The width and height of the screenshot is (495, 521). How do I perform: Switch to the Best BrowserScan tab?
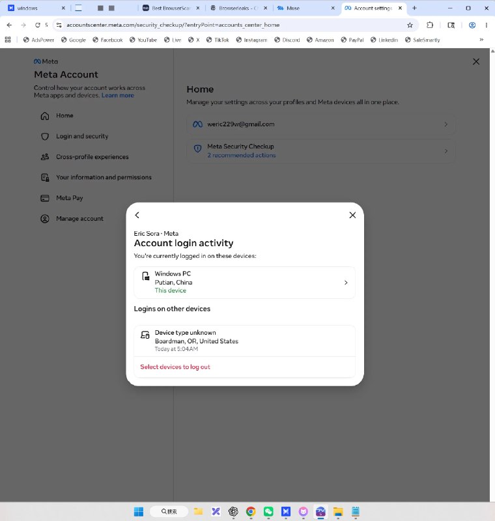[171, 8]
